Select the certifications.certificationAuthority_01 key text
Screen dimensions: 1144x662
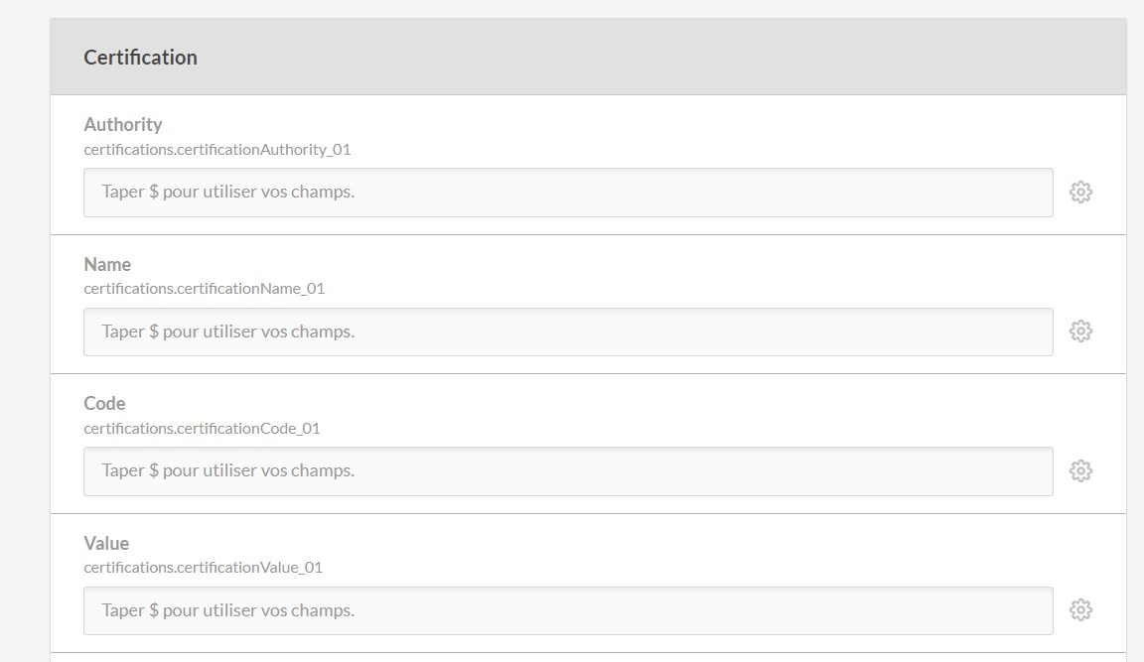tap(216, 150)
